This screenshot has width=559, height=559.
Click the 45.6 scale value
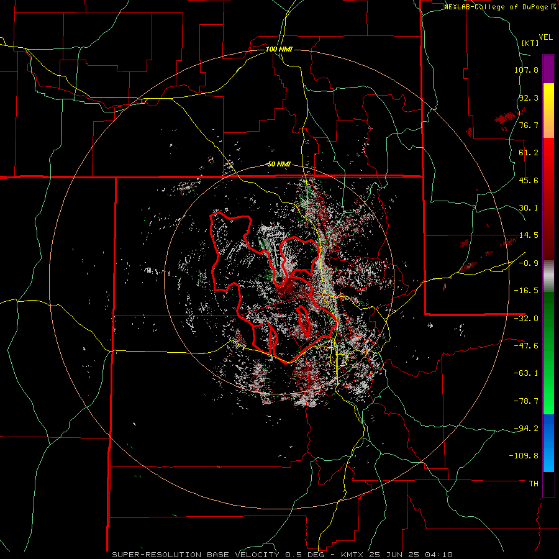click(x=529, y=180)
